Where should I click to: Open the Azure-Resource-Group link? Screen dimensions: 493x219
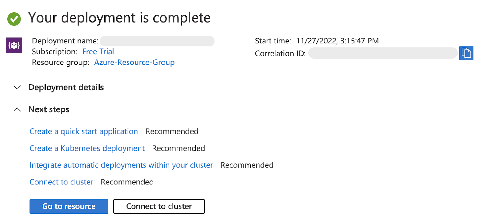134,62
